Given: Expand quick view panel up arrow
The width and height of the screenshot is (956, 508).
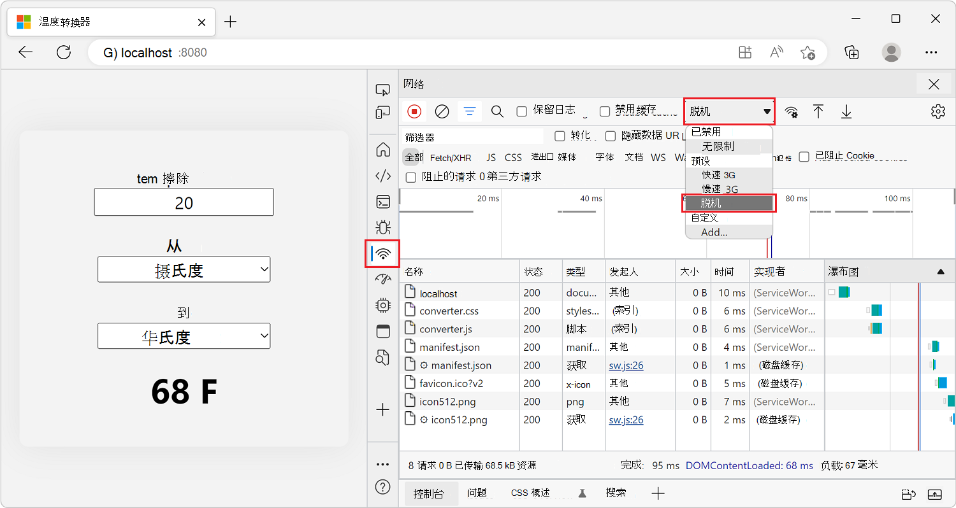Looking at the screenshot, I should (934, 494).
